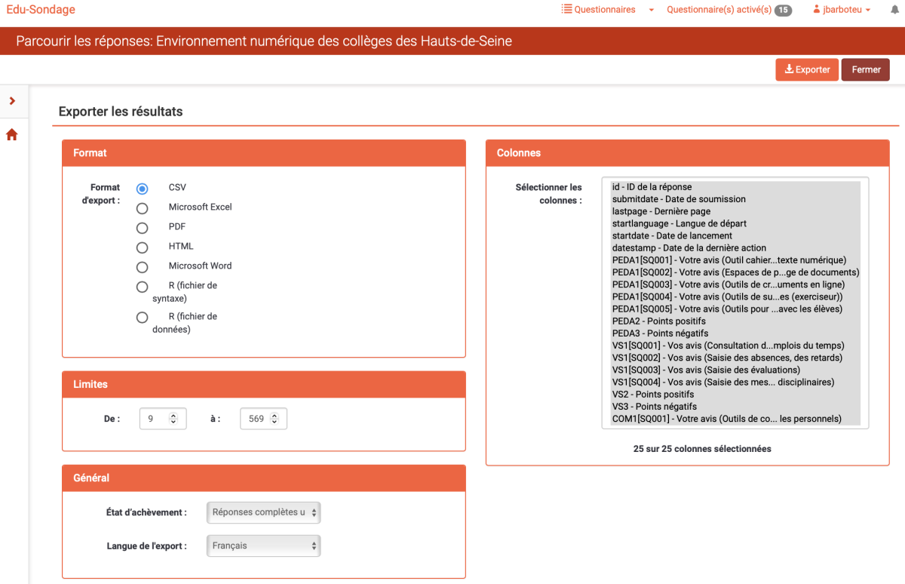
Task: Select 'datestamp - Date de la dernière action'
Action: (735, 247)
